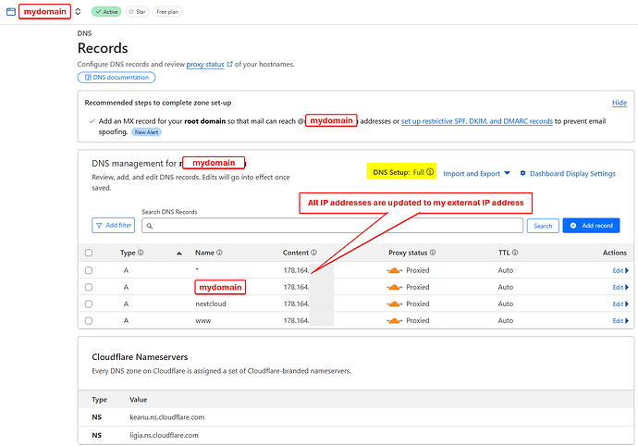Image resolution: width=638 pixels, height=446 pixels.
Task: Click the nextcloud name cell
Action: tap(211, 304)
